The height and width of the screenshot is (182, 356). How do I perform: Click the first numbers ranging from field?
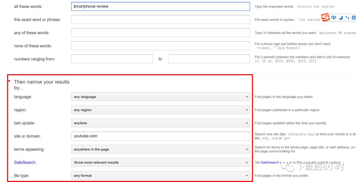point(112,59)
